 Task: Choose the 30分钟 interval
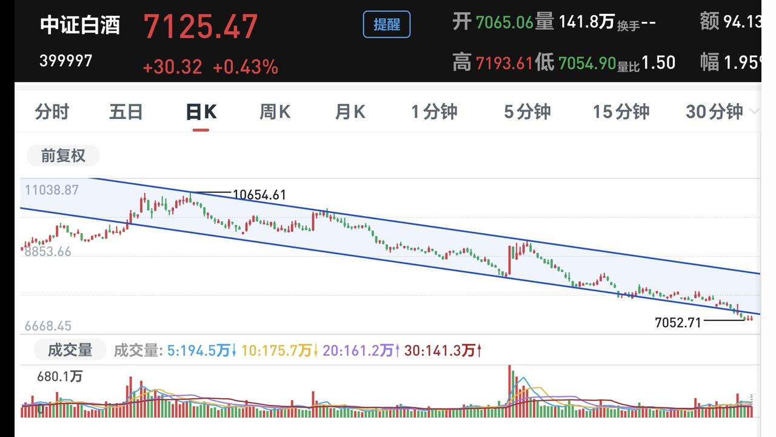[714, 112]
